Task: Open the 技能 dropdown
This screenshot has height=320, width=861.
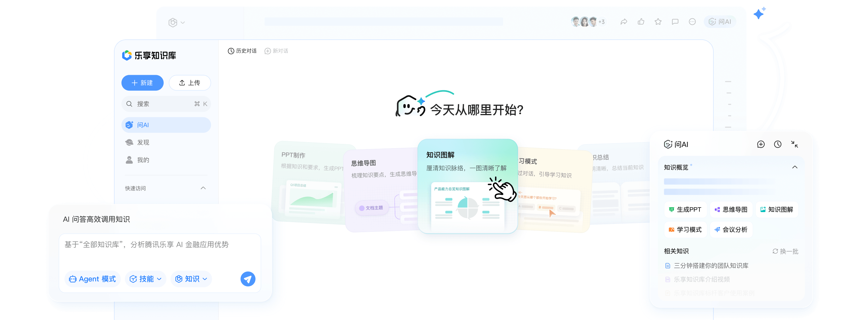Action: pos(146,279)
